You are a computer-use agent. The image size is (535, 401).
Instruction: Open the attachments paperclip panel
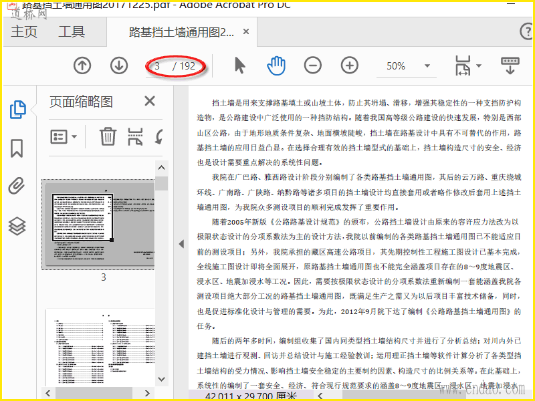pos(17,186)
